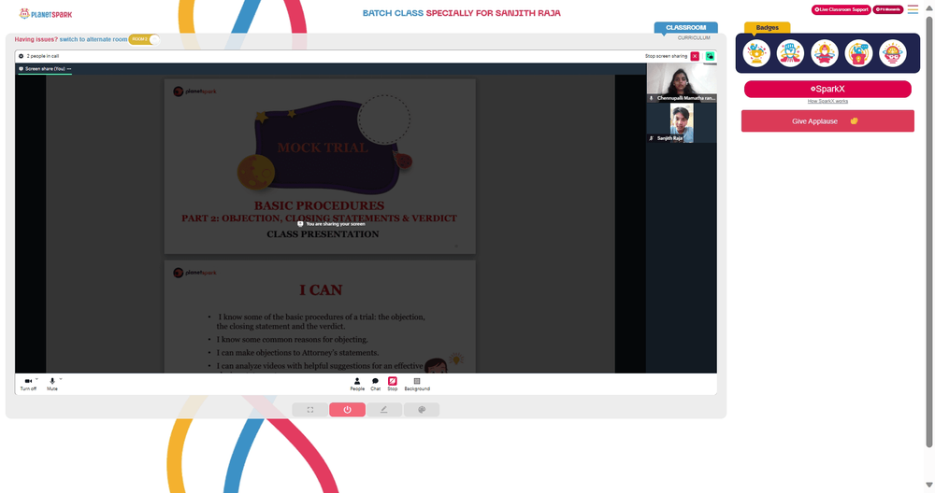Click the red power button
This screenshot has height=493, width=935.
(x=347, y=410)
